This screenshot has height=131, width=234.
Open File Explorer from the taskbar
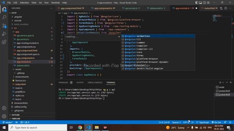pyautogui.click(x=97, y=128)
